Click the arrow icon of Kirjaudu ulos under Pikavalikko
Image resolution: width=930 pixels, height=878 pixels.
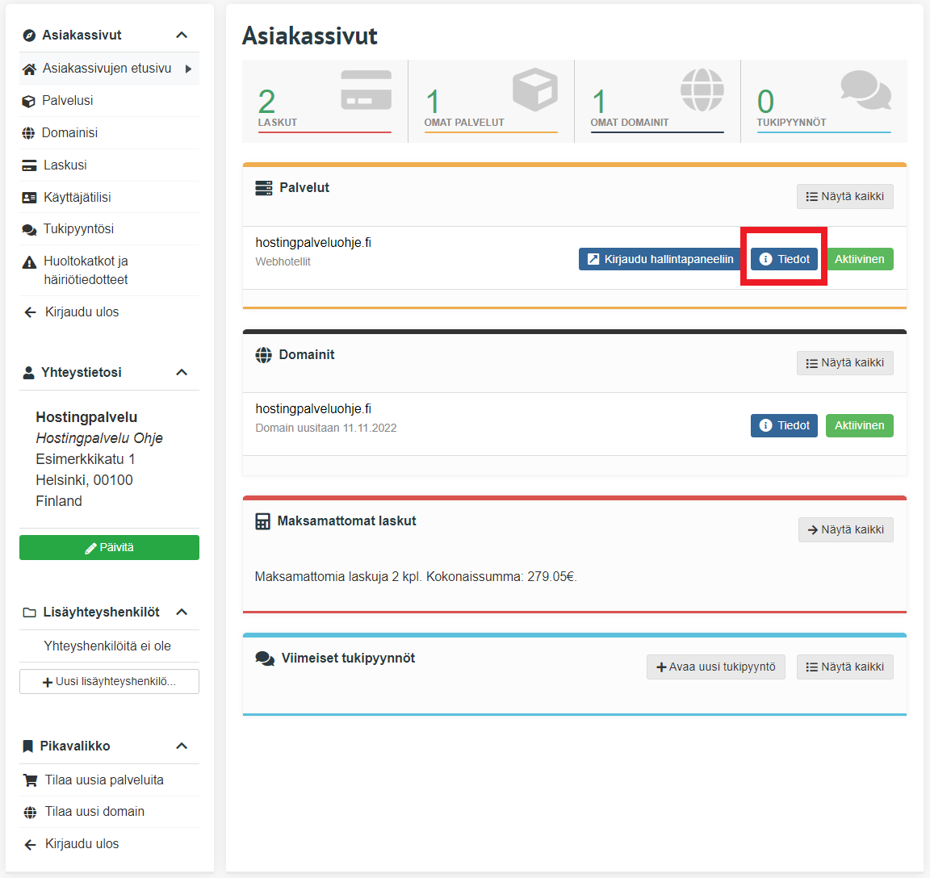click(30, 844)
